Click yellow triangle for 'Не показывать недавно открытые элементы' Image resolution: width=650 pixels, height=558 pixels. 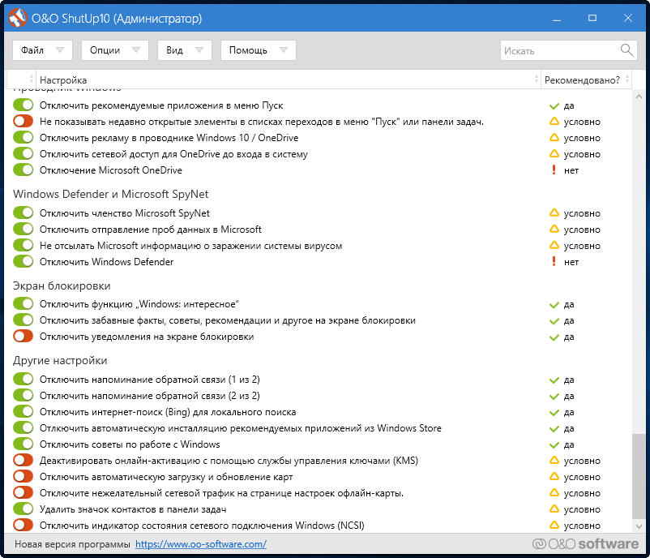pyautogui.click(x=554, y=122)
